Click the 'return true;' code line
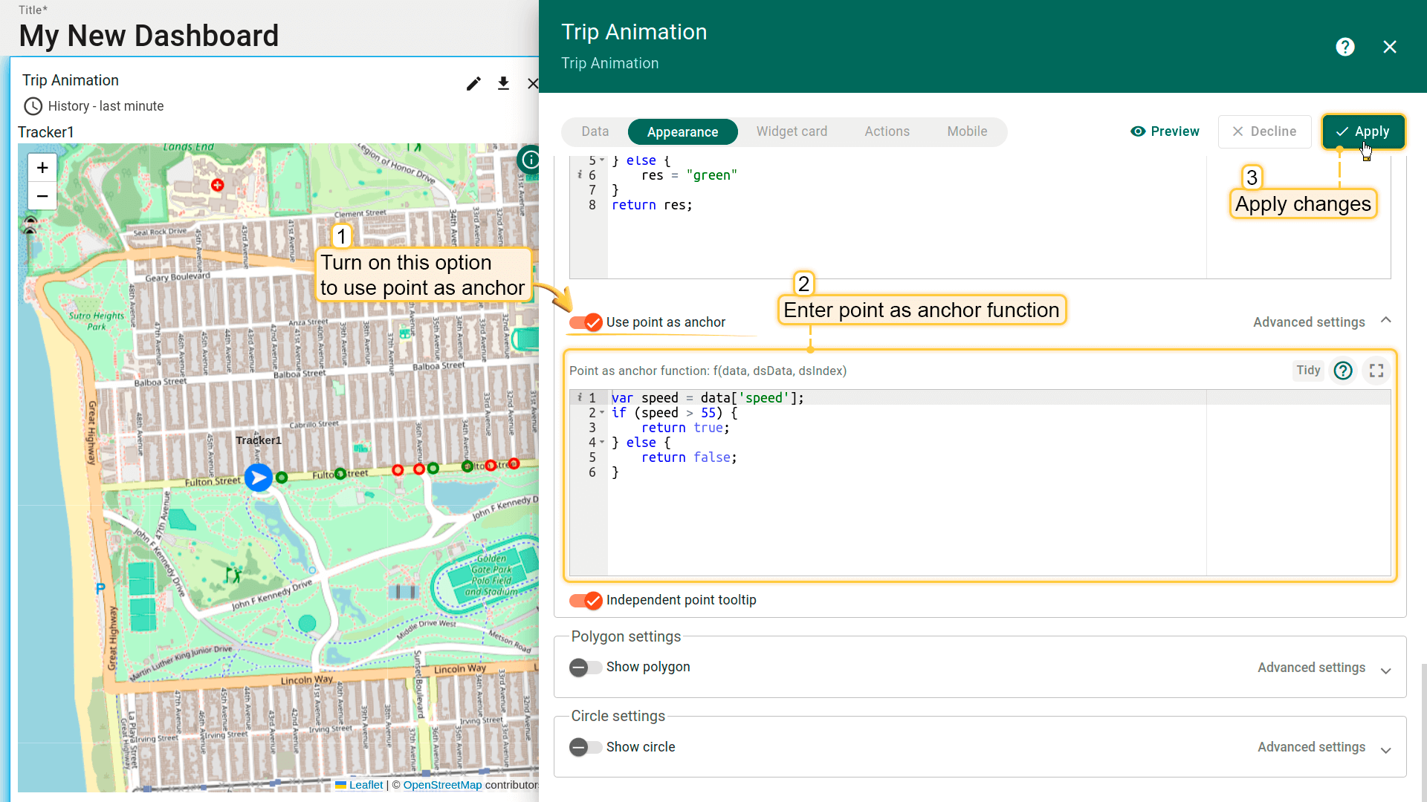Screen dimensions: 1427x802 click(x=685, y=428)
